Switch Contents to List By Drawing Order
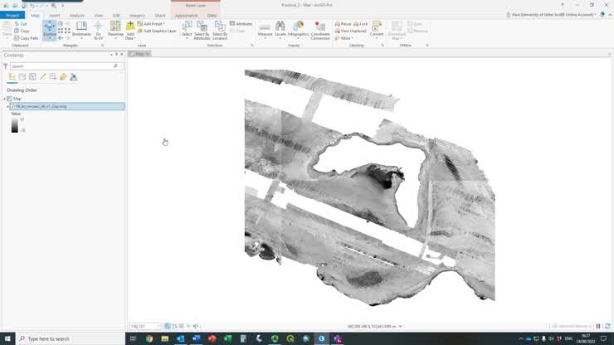This screenshot has height=345, width=614. [x=12, y=76]
